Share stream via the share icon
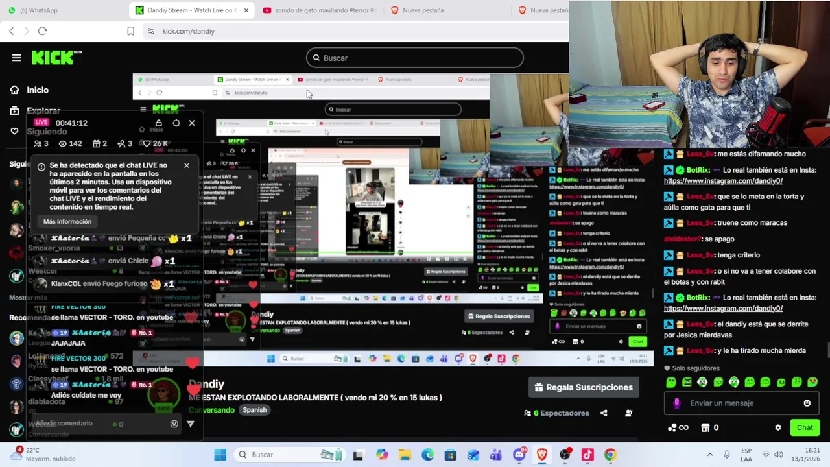Image resolution: width=830 pixels, height=467 pixels. pyautogui.click(x=604, y=413)
